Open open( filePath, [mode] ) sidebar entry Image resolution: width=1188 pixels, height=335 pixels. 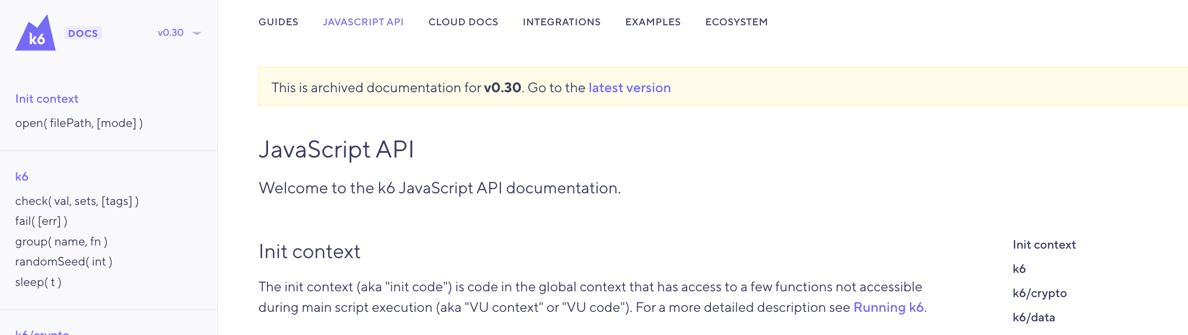(79, 123)
